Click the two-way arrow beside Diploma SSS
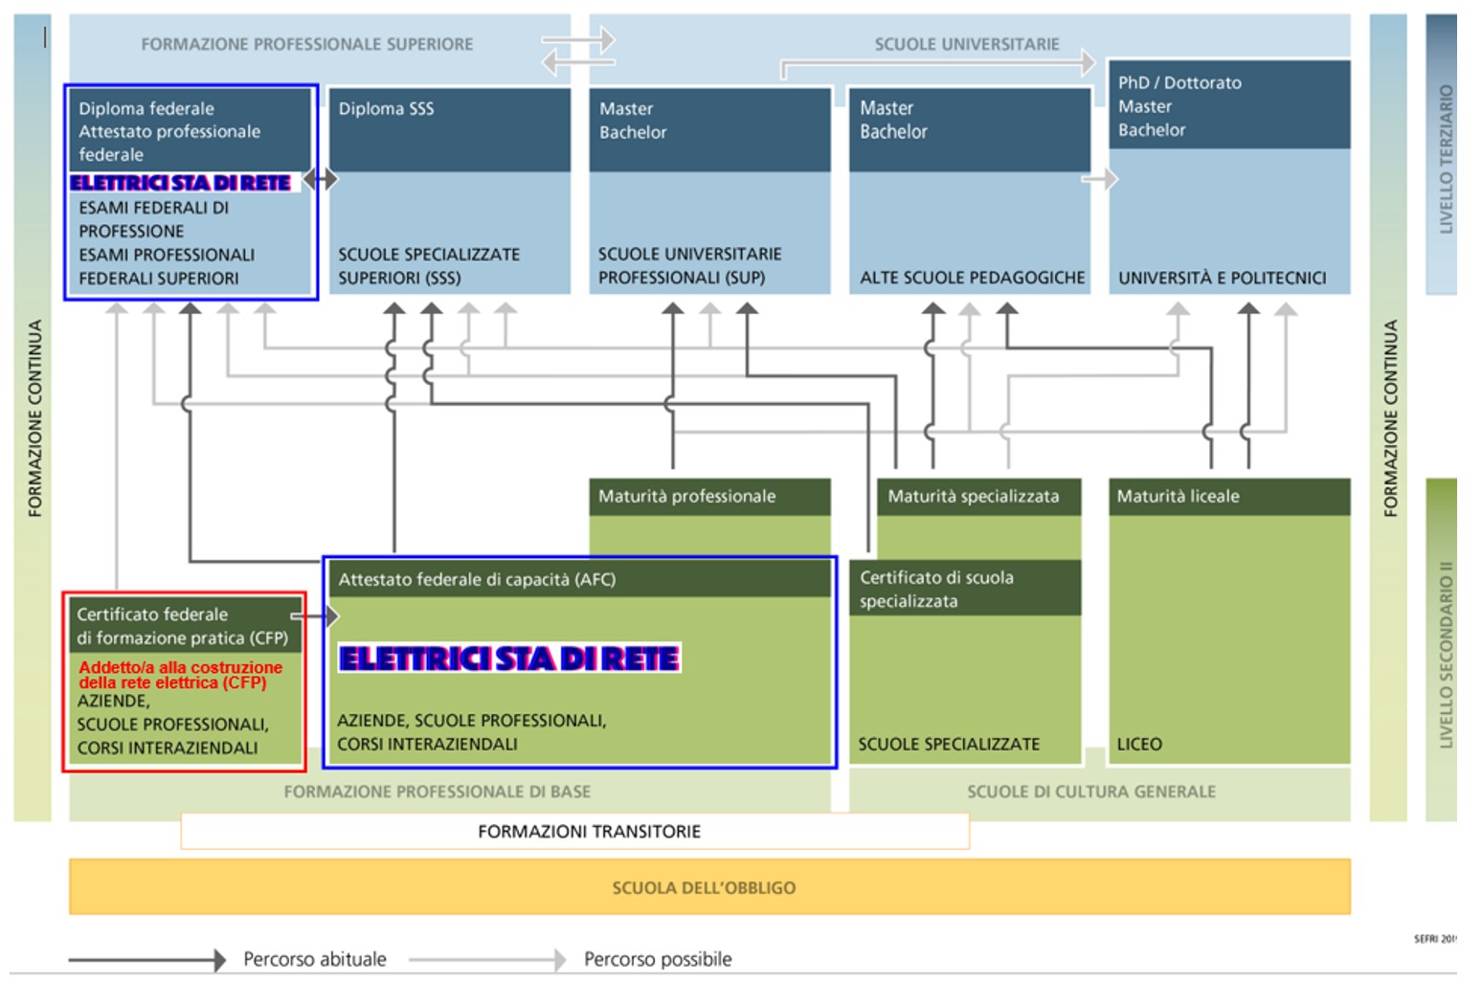 [x=321, y=179]
